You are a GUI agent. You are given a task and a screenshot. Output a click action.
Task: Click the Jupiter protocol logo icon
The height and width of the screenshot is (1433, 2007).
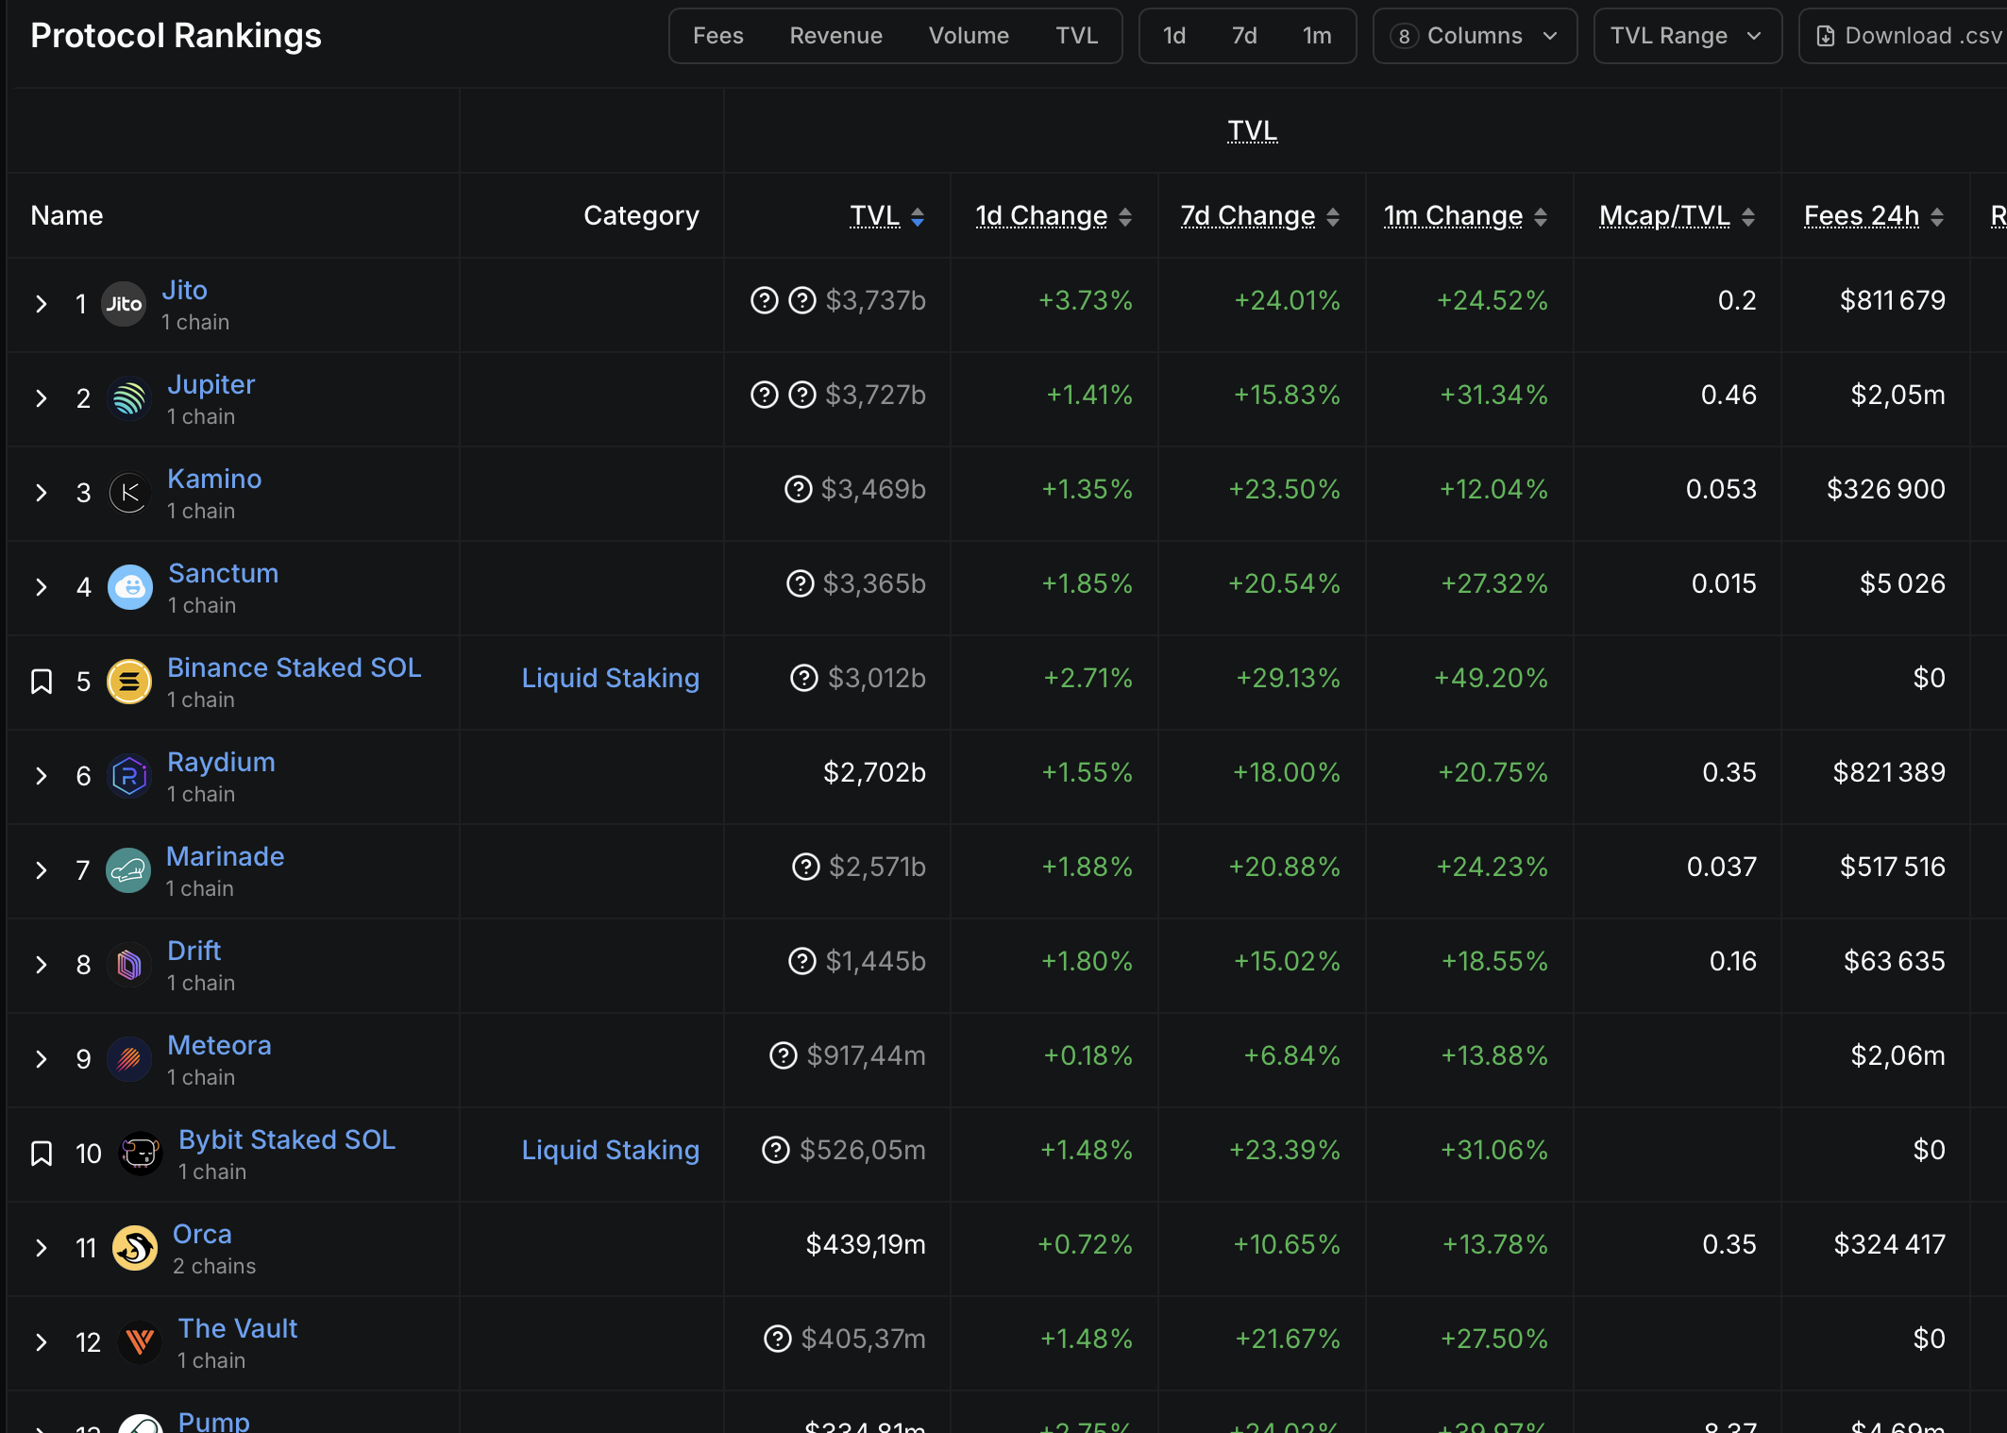(129, 398)
